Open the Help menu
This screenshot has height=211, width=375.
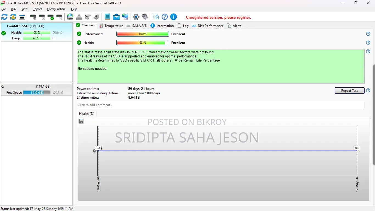point(74,9)
